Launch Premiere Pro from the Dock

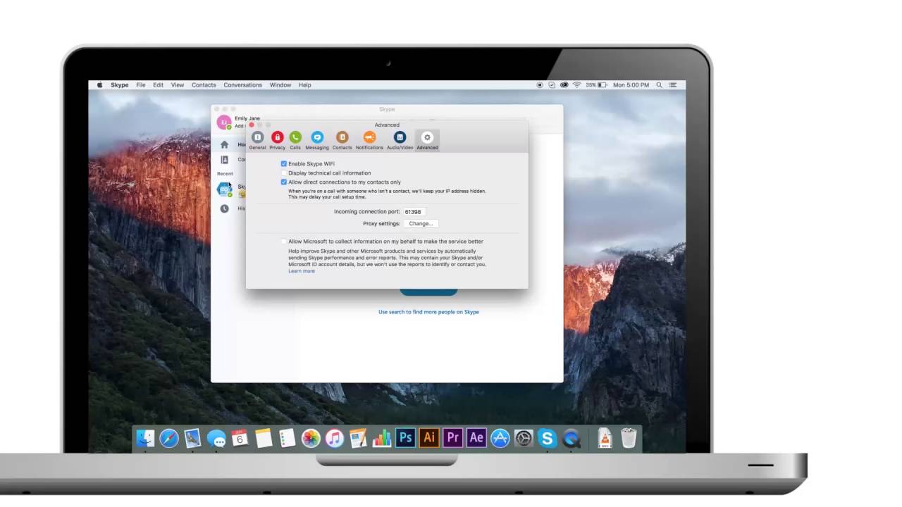click(452, 438)
